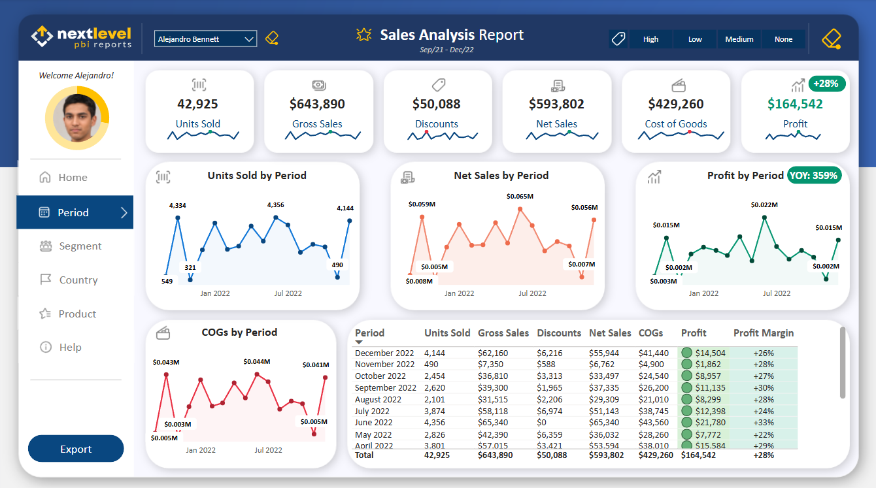Click the tag icon on the Discounts card

coord(437,84)
